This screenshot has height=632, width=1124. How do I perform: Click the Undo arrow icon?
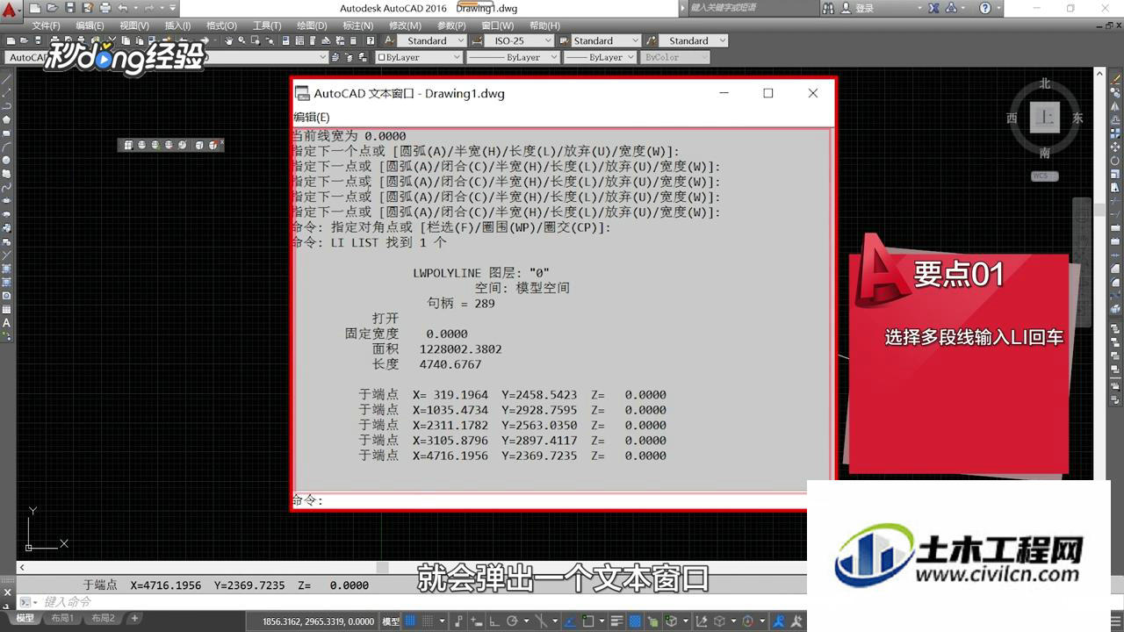123,8
